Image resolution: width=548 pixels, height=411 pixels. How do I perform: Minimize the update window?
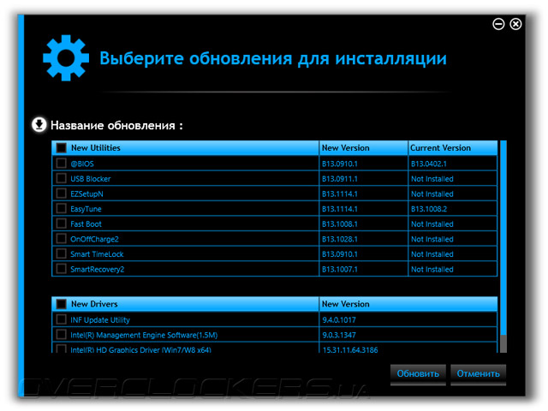coord(498,24)
